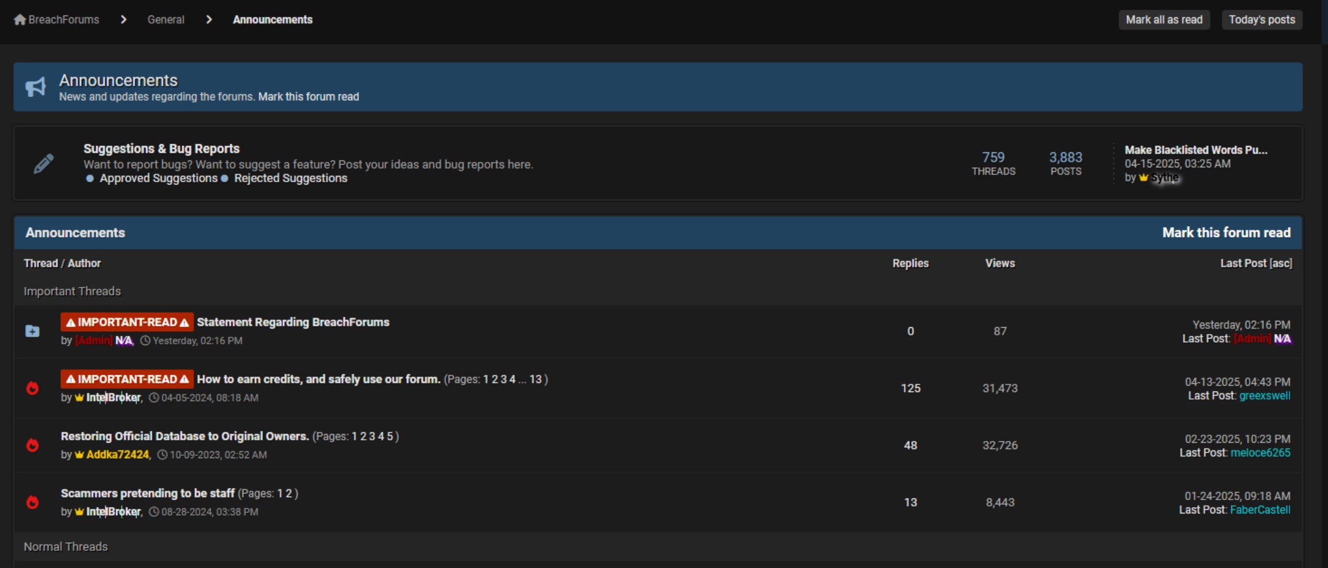1328x568 pixels.
Task: View IntelBroker profile on Scammers thread
Action: point(113,512)
